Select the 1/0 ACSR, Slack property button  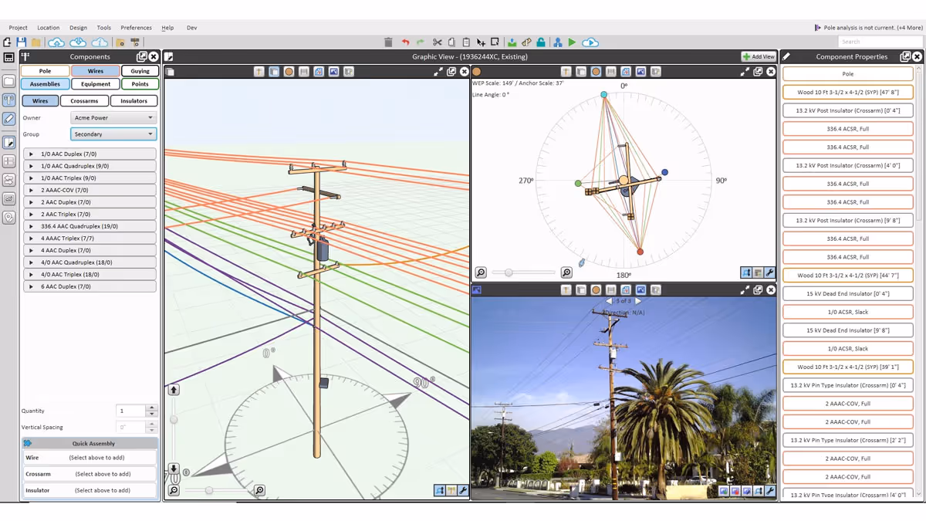pyautogui.click(x=847, y=312)
